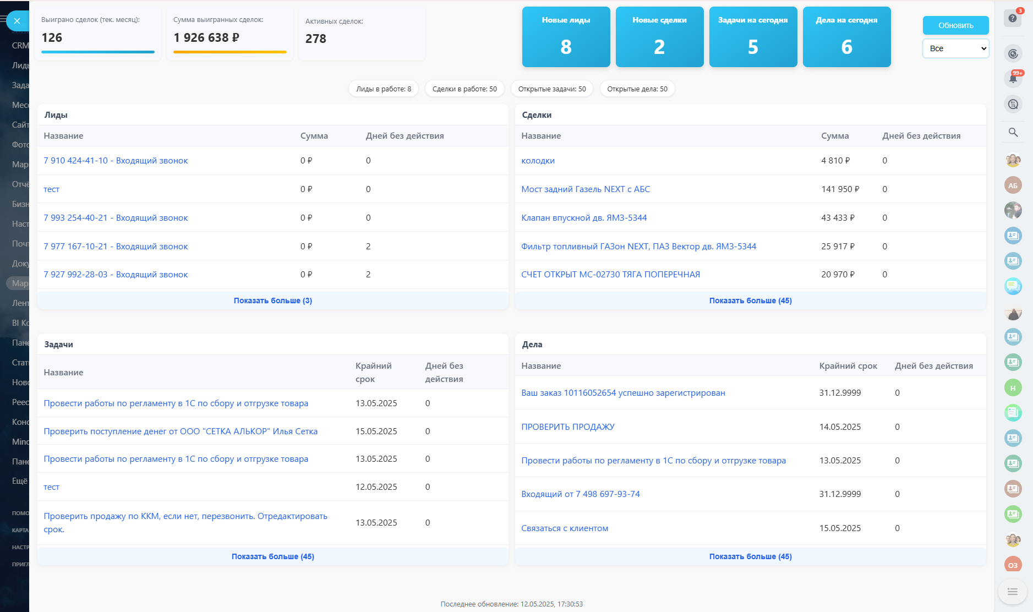
Task: Click the "Новые лиды" blue tile
Action: (x=566, y=37)
